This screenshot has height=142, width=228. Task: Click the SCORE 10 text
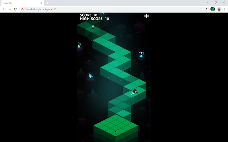(x=88, y=15)
